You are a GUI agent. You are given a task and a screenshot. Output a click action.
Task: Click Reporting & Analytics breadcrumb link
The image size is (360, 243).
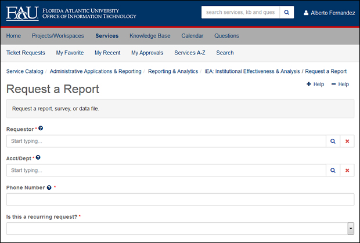(172, 71)
